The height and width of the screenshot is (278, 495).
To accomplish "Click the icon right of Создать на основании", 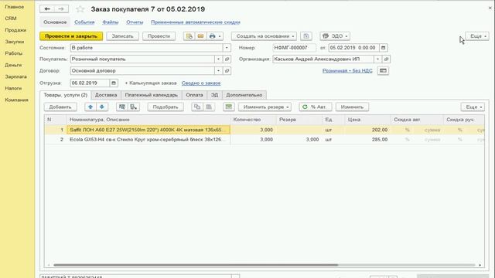I will (x=306, y=36).
